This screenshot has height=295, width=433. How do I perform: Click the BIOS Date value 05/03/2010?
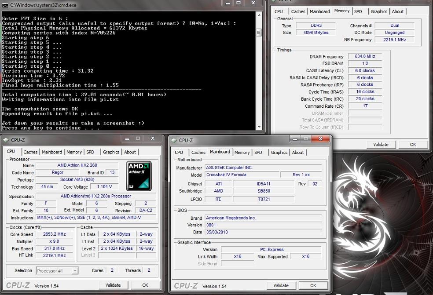pos(263,232)
